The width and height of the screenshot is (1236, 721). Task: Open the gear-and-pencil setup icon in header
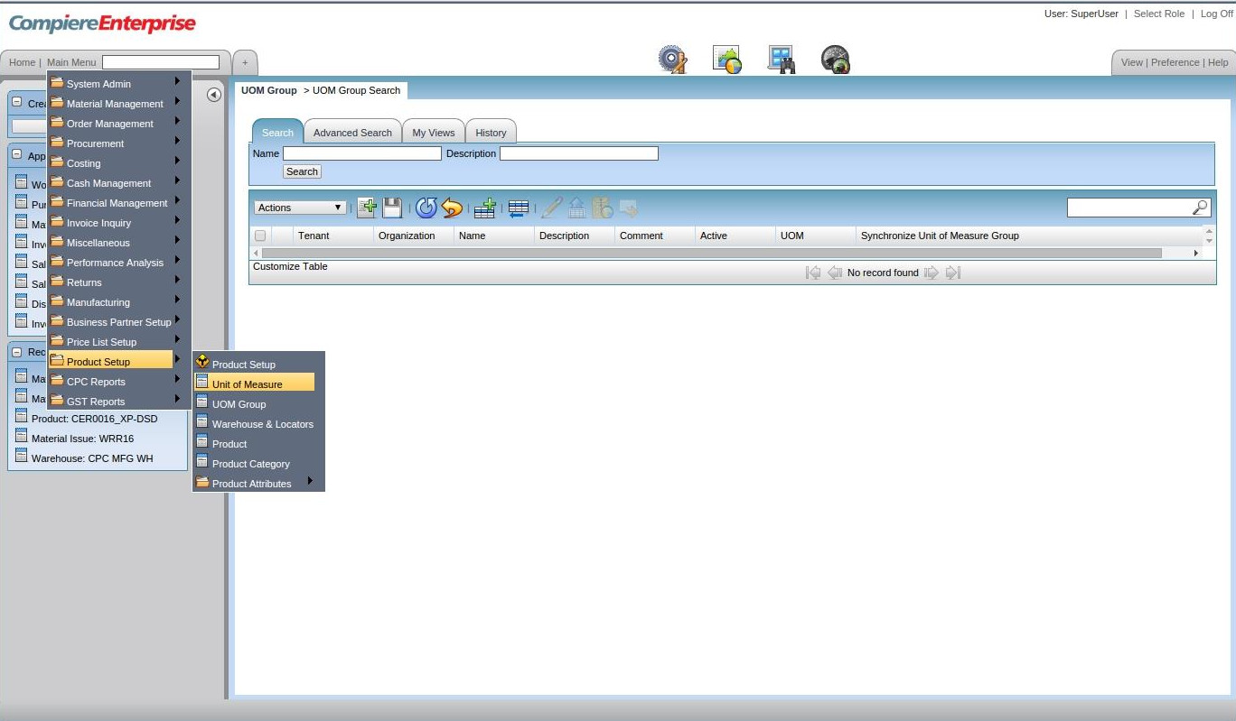click(672, 60)
